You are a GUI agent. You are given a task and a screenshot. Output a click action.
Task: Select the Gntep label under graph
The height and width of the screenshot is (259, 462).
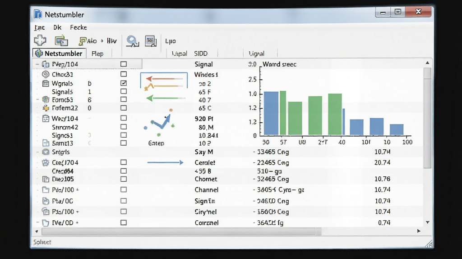tap(156, 143)
